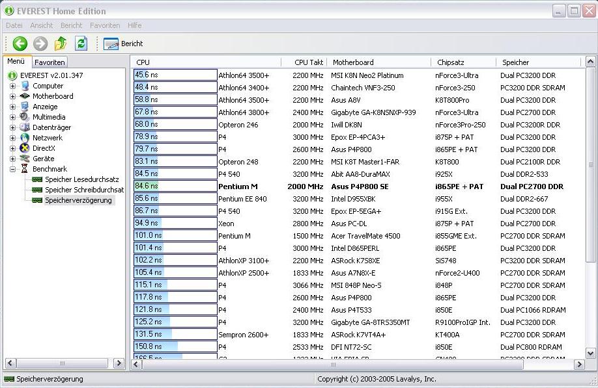598x388 pixels.
Task: Click the green 84.6 ns result bar
Action: tap(175, 186)
